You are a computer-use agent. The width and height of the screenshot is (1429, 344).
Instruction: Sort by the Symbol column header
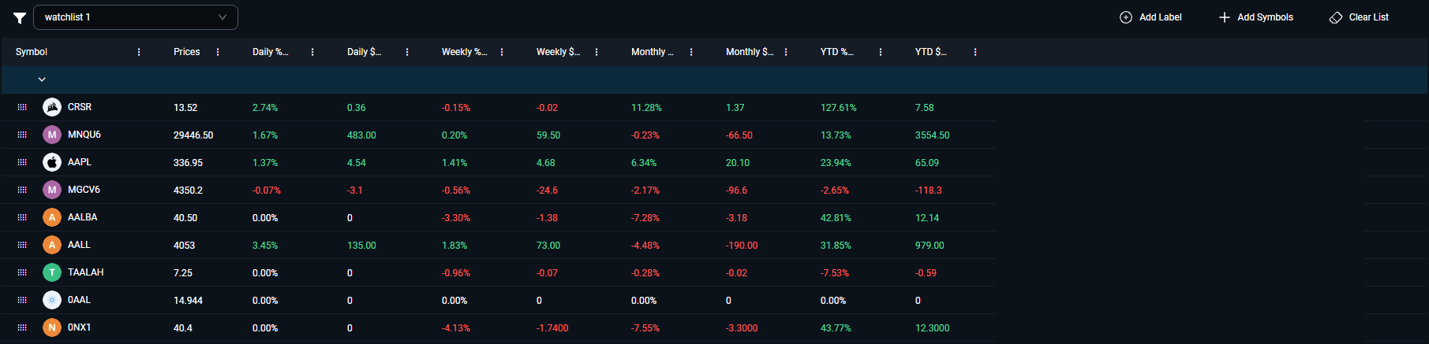coord(32,52)
